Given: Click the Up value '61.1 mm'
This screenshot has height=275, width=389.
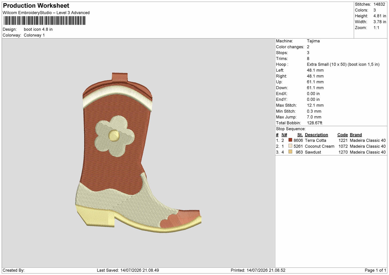Looking at the screenshot, I should point(315,82).
